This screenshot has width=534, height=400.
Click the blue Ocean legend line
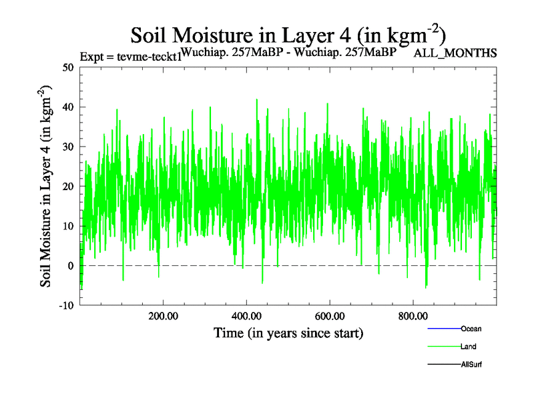pos(443,329)
